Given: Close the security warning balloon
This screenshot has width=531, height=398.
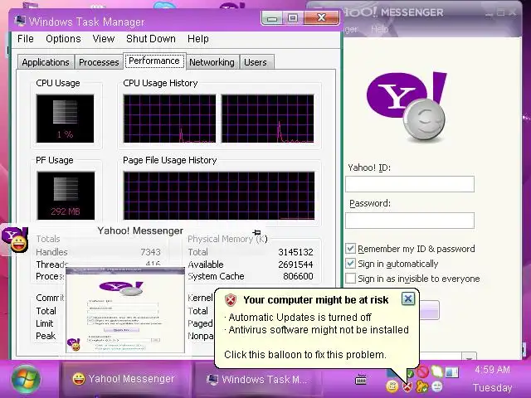Looking at the screenshot, I should (x=408, y=298).
